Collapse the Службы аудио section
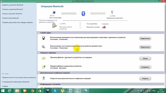Viewport: 166px width, 93px height. [39, 33]
